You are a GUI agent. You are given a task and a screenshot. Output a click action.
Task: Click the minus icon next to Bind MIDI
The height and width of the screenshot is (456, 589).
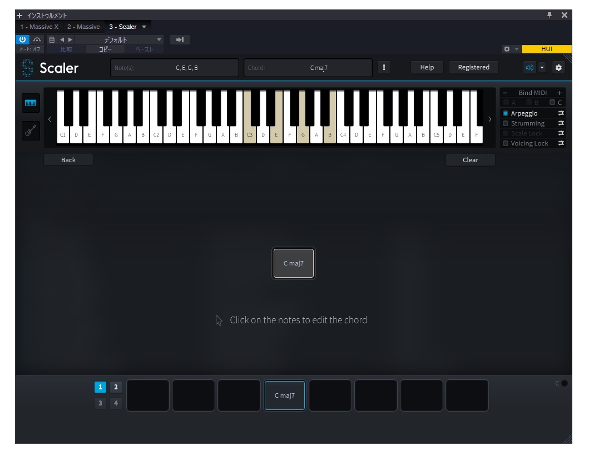[x=505, y=93]
